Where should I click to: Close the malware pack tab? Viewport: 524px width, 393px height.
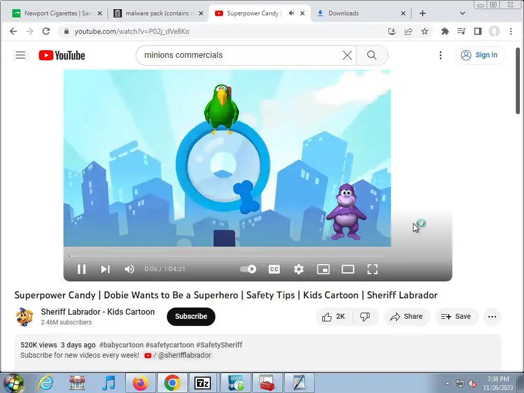pos(201,13)
